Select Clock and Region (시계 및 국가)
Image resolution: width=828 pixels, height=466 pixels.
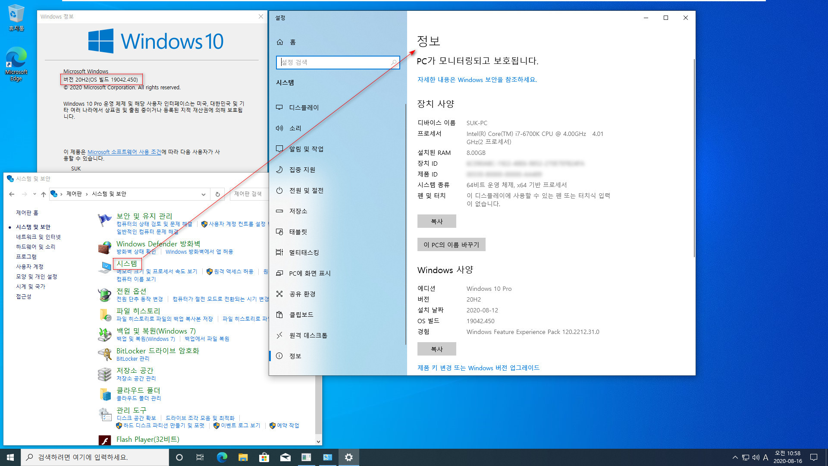click(x=31, y=287)
